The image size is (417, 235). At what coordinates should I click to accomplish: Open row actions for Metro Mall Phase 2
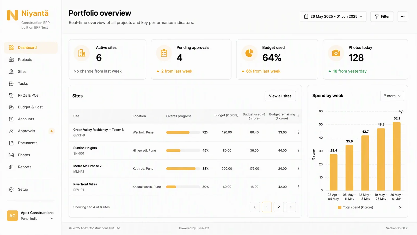298,169
